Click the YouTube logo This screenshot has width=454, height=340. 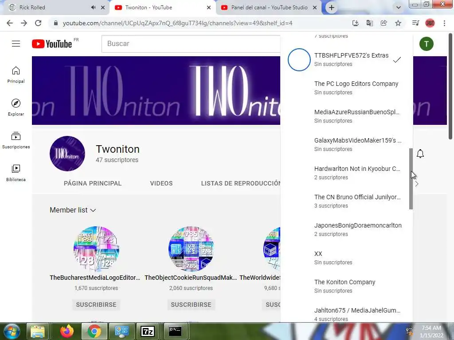click(52, 44)
